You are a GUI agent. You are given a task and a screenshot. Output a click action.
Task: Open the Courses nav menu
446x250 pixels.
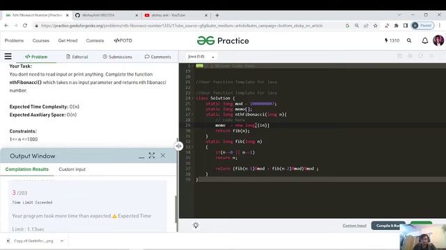point(40,40)
